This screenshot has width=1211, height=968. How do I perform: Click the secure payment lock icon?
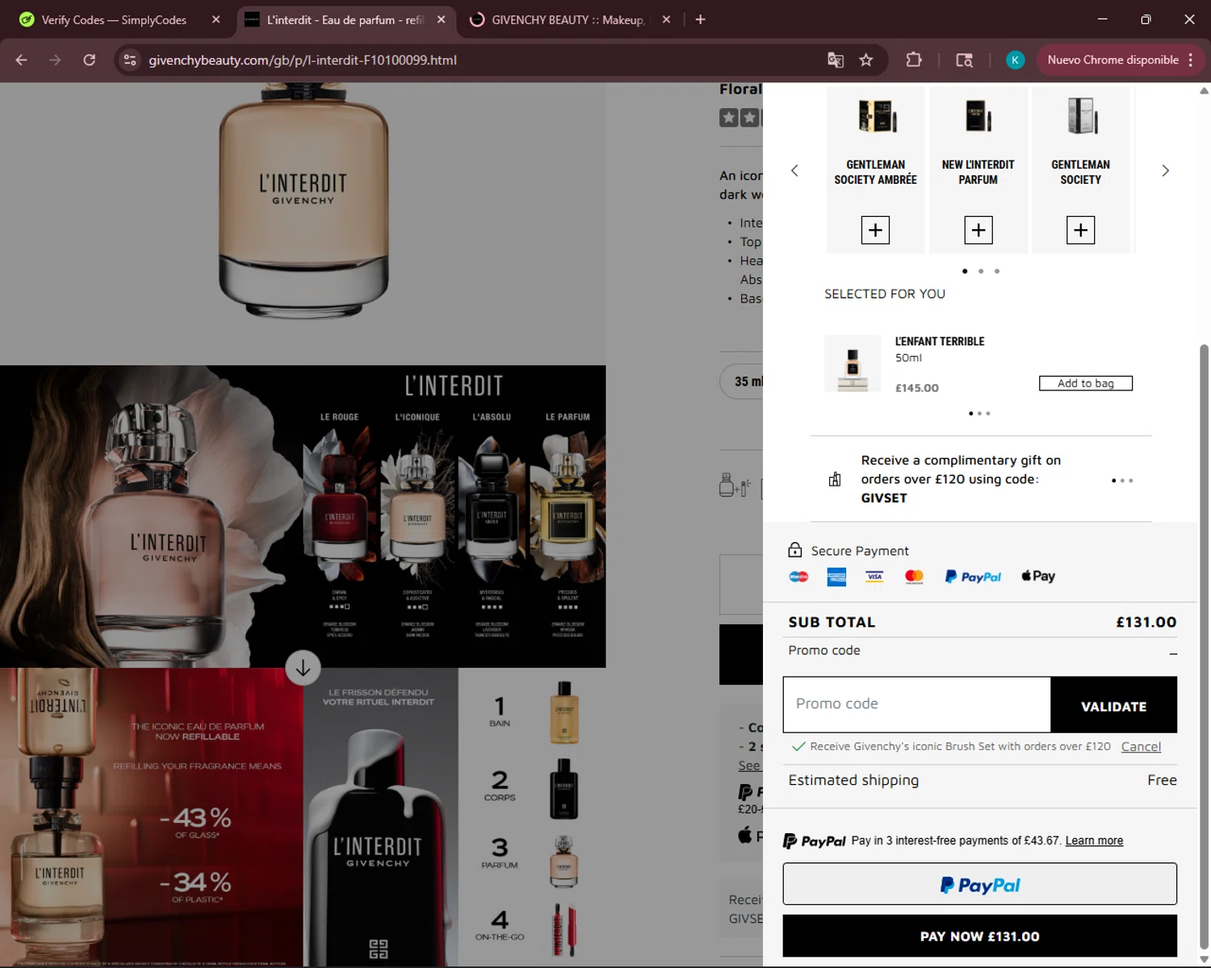pyautogui.click(x=795, y=550)
